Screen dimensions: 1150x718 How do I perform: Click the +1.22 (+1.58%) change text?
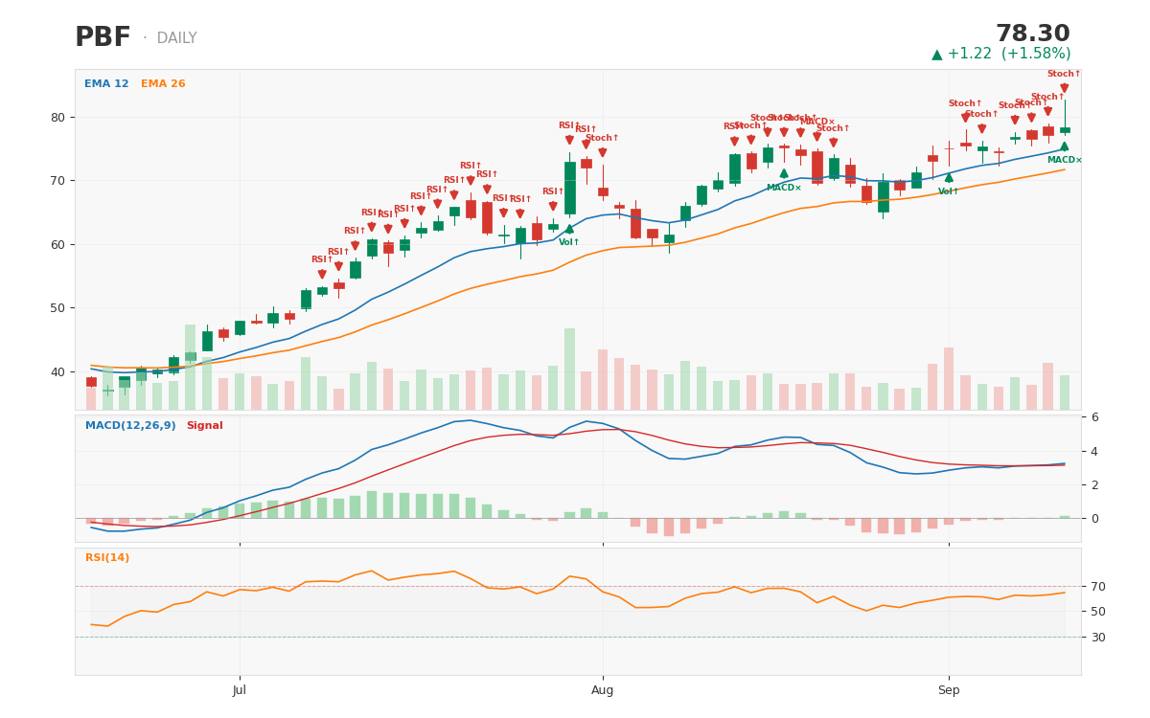1009,54
